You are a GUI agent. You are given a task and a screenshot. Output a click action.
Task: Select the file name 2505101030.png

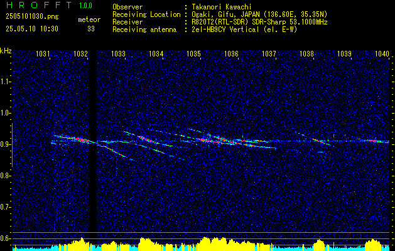coord(32,17)
